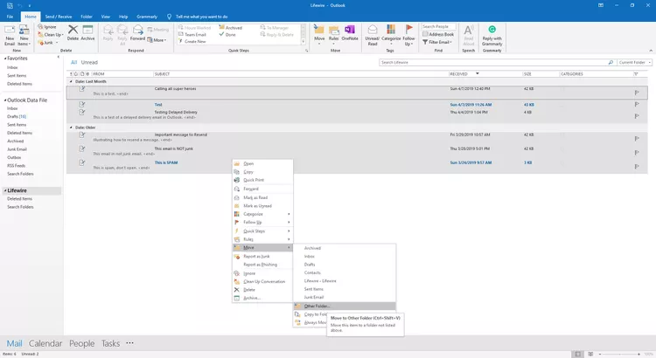Flag the Calling all super heroes email
The width and height of the screenshot is (656, 358).
click(x=637, y=93)
